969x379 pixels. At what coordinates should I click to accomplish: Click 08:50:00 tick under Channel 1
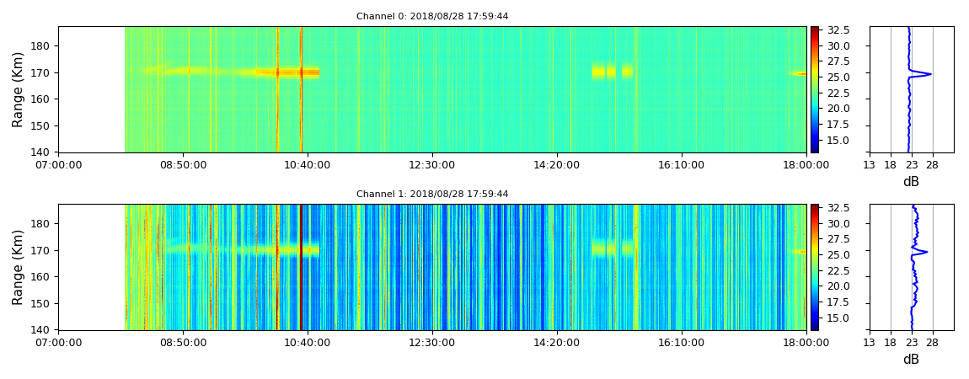184,343
